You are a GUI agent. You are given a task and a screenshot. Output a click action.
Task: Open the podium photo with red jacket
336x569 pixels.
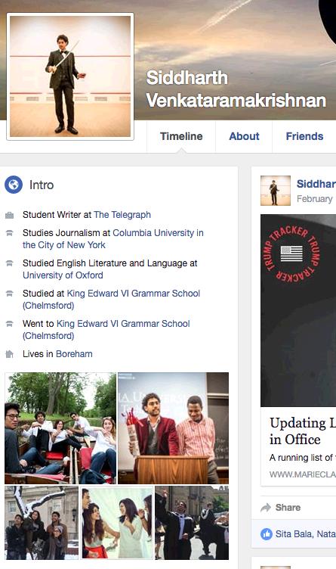174,428
